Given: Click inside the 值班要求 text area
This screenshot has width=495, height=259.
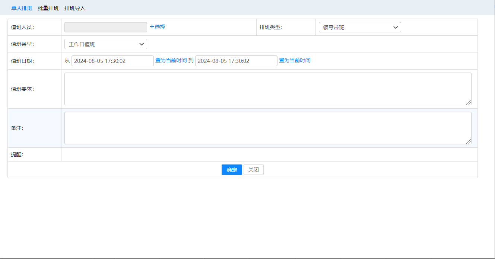Looking at the screenshot, I should pos(267,89).
